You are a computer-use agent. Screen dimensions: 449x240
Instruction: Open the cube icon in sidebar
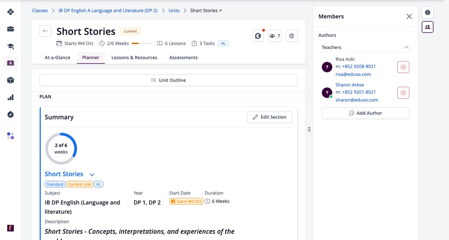point(11,80)
